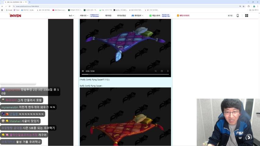The height and width of the screenshot is (146, 260).
Task: Click the mynameislbh chat message
Action: [x=28, y=107]
